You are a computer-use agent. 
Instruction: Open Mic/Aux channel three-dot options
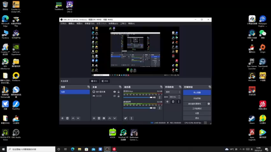pyautogui.click(x=160, y=97)
